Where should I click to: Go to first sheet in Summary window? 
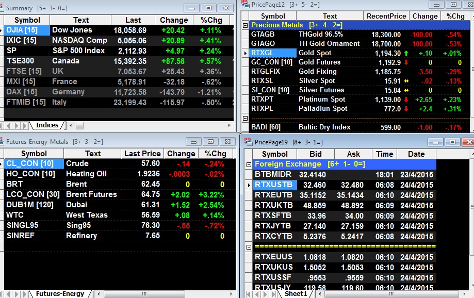pos(2,125)
